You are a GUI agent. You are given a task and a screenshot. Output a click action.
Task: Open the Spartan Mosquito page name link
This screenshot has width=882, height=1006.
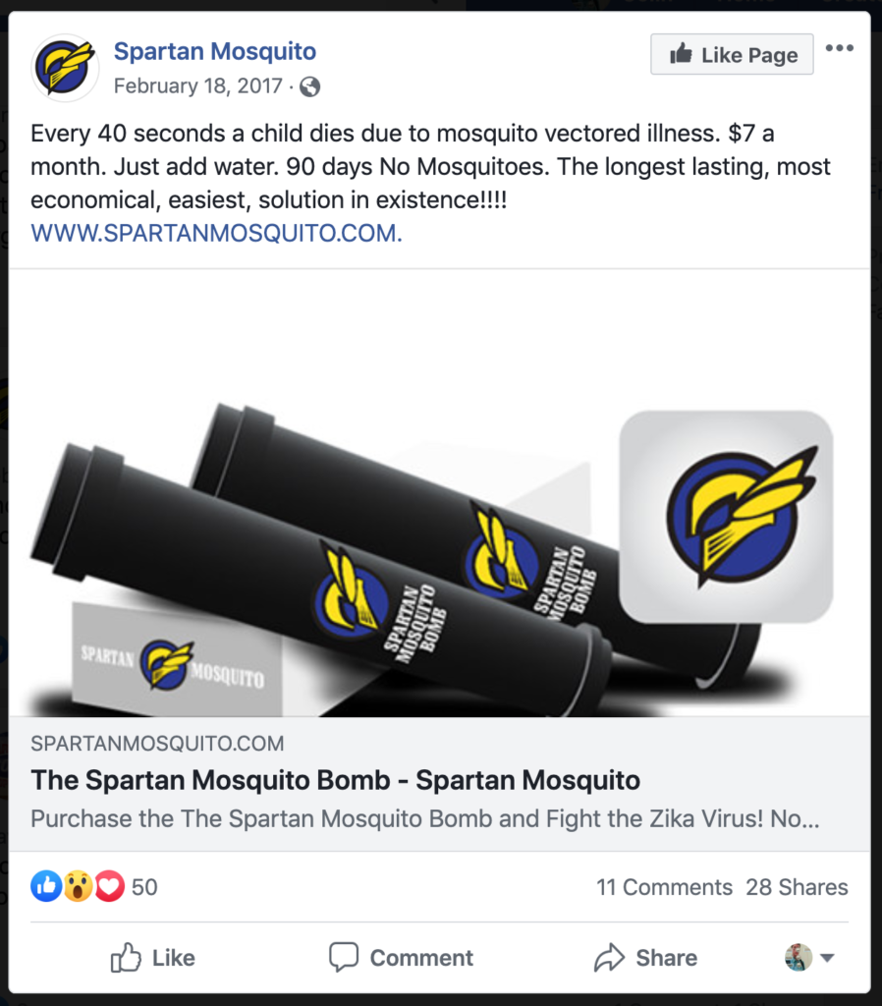point(215,51)
